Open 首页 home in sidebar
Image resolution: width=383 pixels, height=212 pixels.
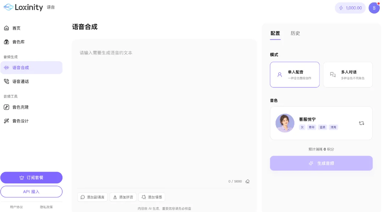[x=31, y=28]
